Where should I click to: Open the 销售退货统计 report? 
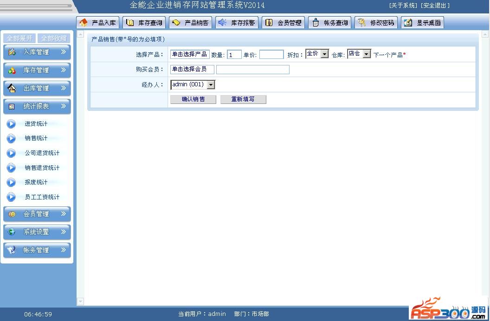[x=42, y=167]
